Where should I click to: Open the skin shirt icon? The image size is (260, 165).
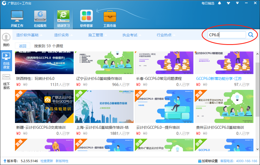click(228, 3)
